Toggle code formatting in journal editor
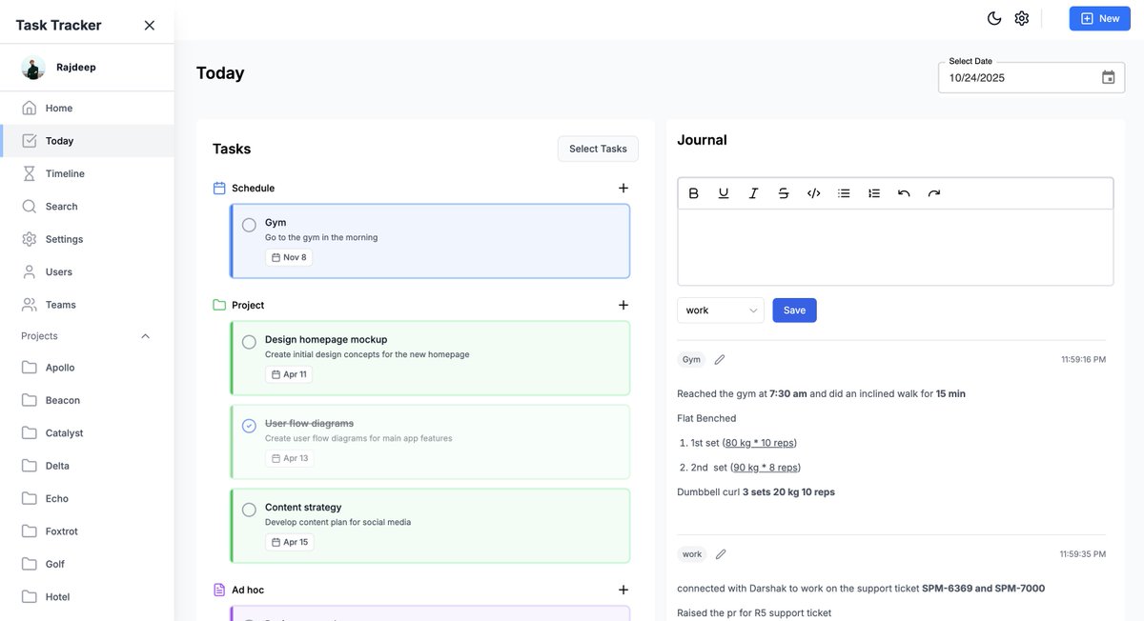This screenshot has width=1144, height=621. [813, 193]
